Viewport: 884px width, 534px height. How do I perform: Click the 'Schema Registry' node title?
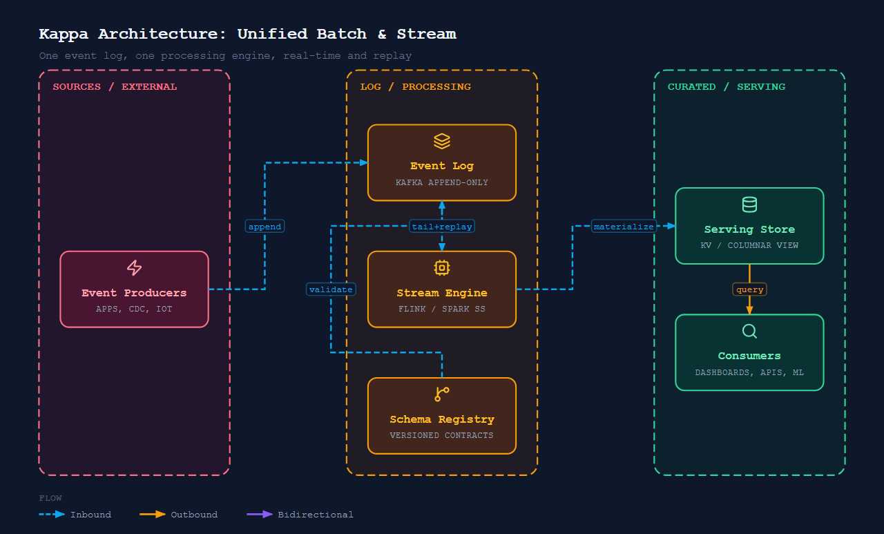[x=442, y=419]
